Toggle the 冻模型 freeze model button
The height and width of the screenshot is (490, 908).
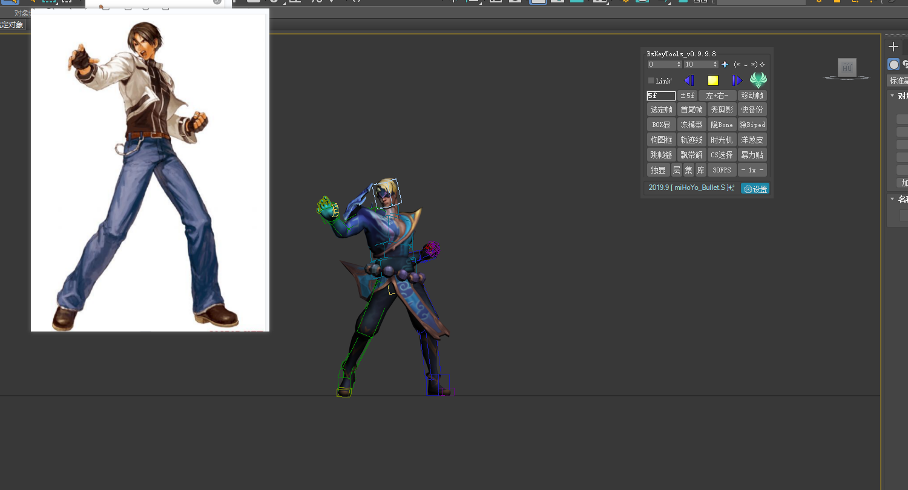click(x=692, y=125)
